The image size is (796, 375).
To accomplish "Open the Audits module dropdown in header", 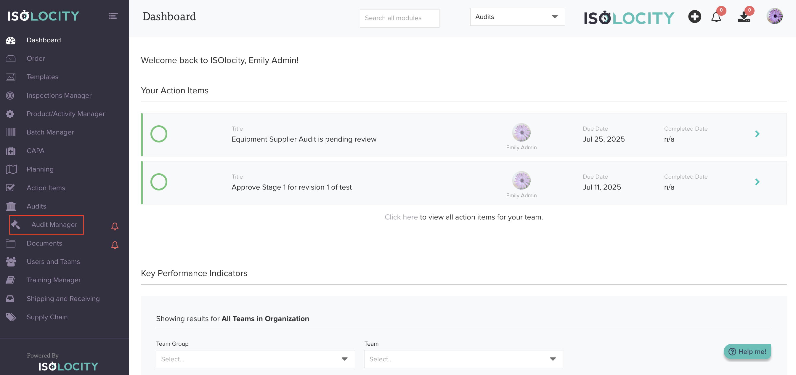I will pyautogui.click(x=517, y=17).
